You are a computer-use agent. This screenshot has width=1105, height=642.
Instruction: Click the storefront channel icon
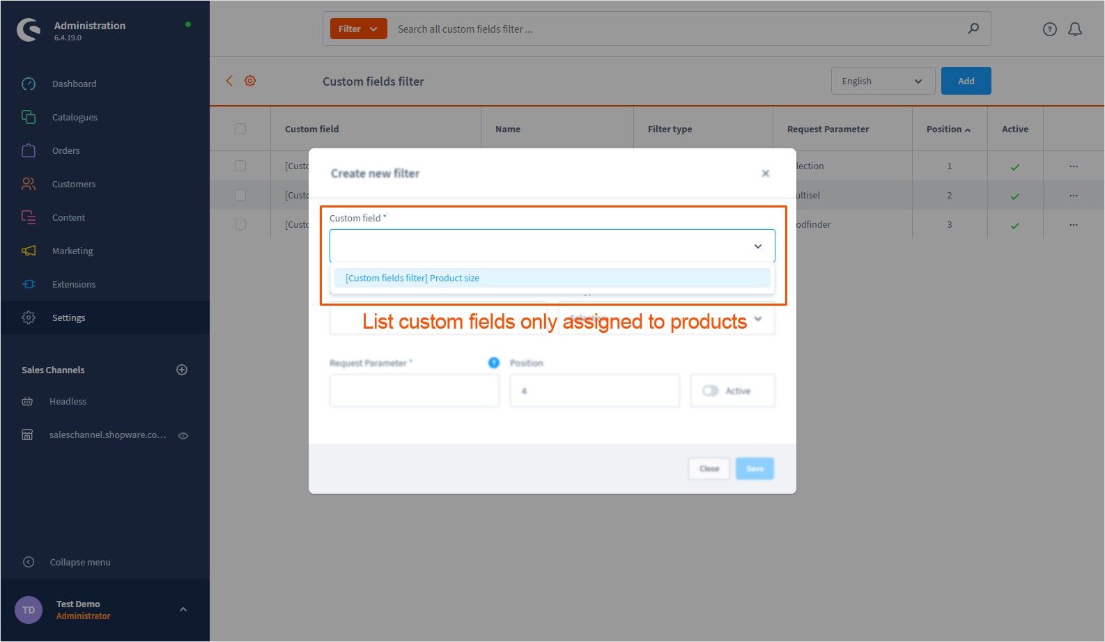[x=27, y=434]
